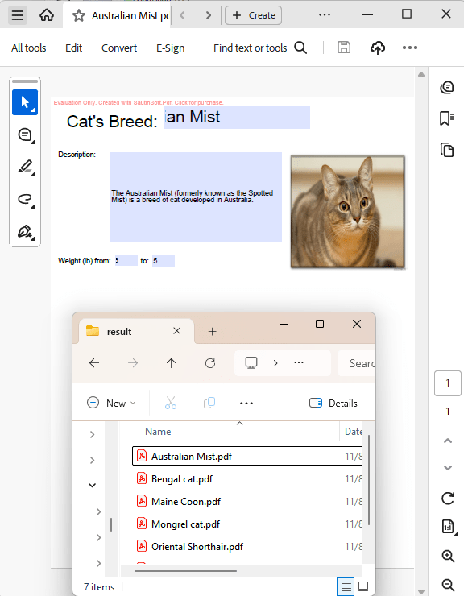
Task: Open the toolbar overflow menu dots
Action: point(410,48)
